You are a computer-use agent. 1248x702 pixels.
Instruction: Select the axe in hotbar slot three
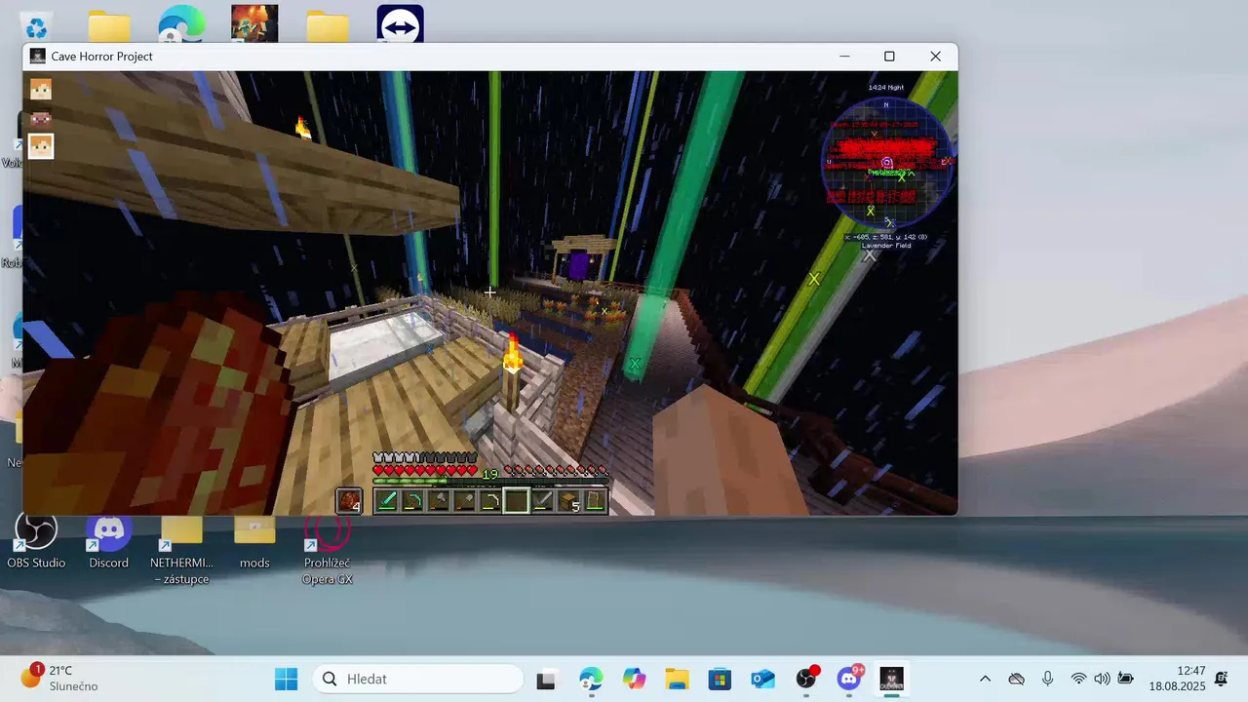[x=438, y=501]
